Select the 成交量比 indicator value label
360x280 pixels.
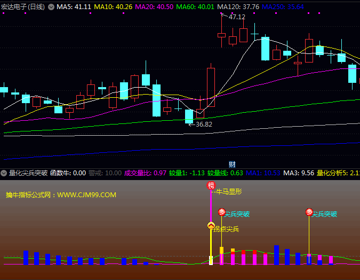coord(145,173)
